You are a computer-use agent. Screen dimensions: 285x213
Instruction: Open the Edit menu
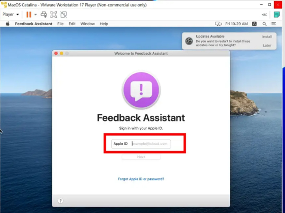pyautogui.click(x=72, y=24)
